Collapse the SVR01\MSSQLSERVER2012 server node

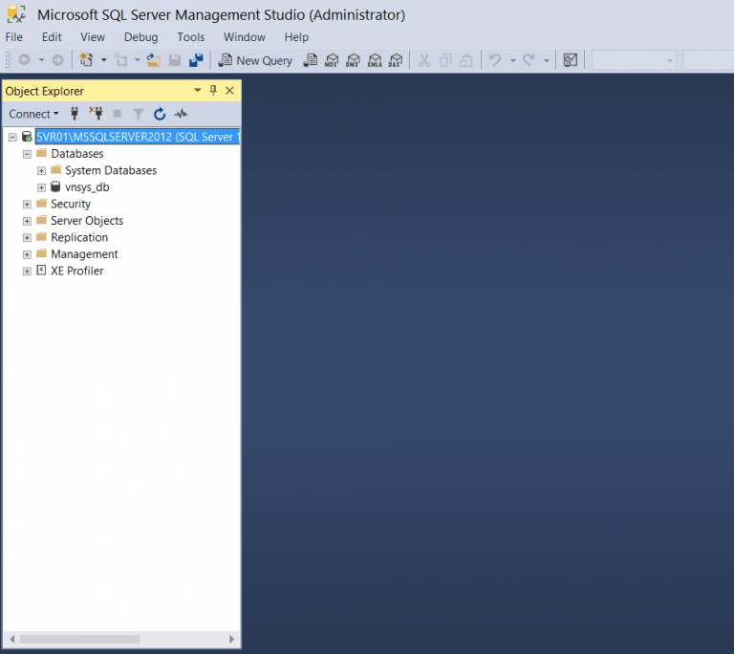tap(12, 137)
